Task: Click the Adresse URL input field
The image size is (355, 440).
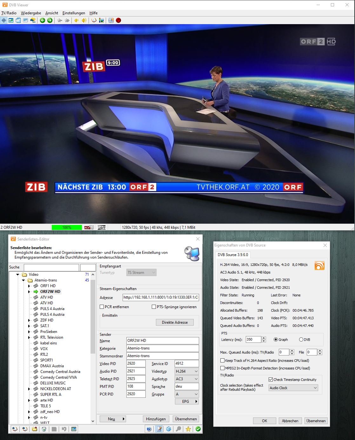Action: pos(161,297)
